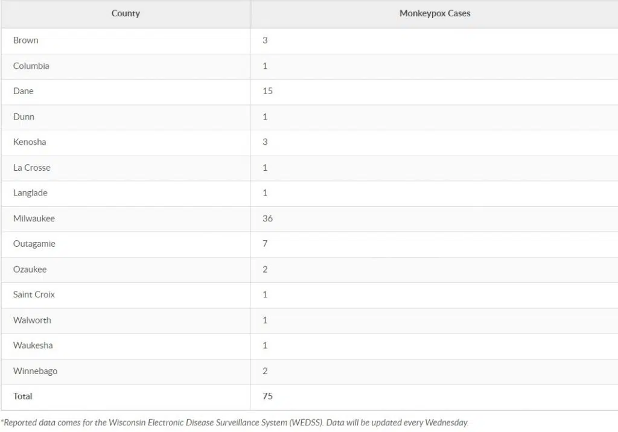Click Milwaukee's case count of 36
The height and width of the screenshot is (432, 618).
[x=268, y=218]
